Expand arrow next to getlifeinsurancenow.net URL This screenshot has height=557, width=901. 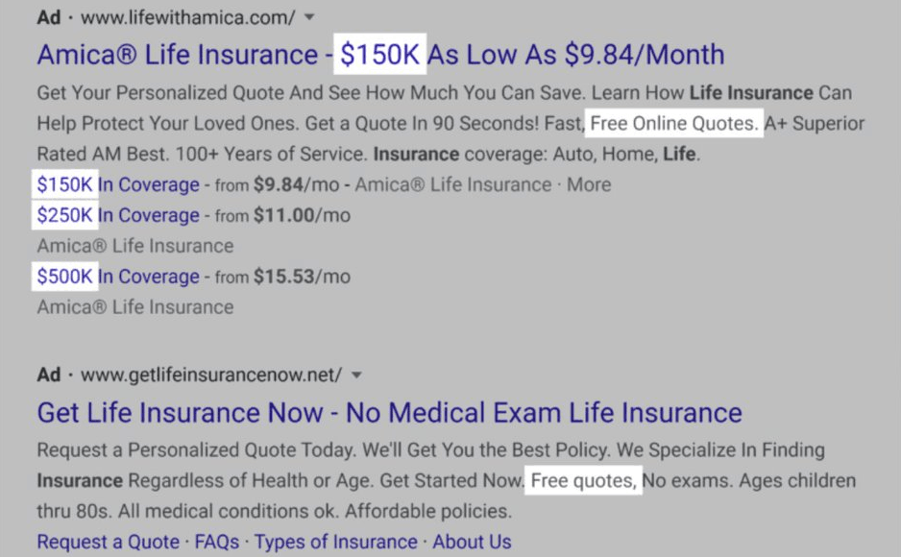pos(356,375)
